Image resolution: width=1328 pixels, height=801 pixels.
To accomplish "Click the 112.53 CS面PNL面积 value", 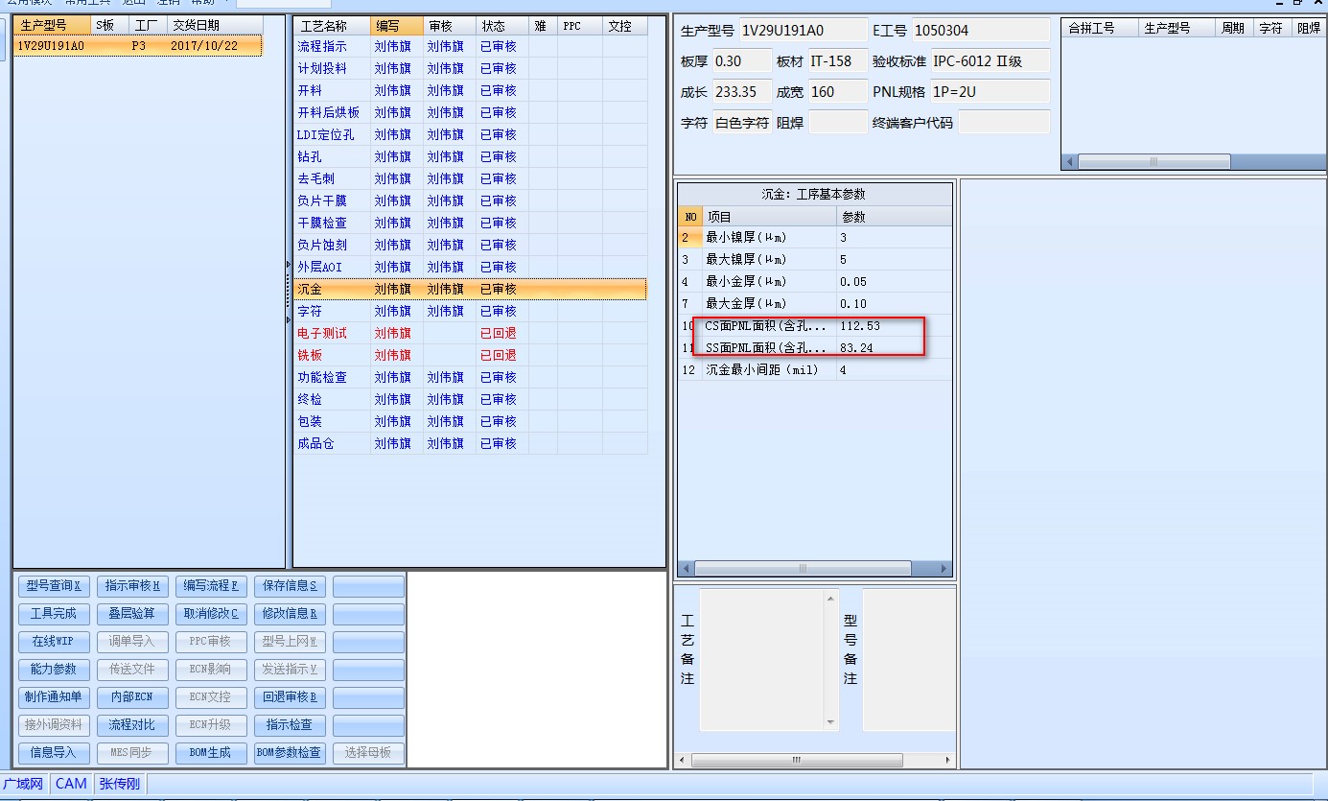I will pyautogui.click(x=860, y=326).
